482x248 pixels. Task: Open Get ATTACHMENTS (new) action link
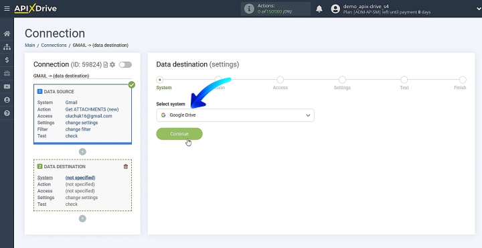point(92,109)
